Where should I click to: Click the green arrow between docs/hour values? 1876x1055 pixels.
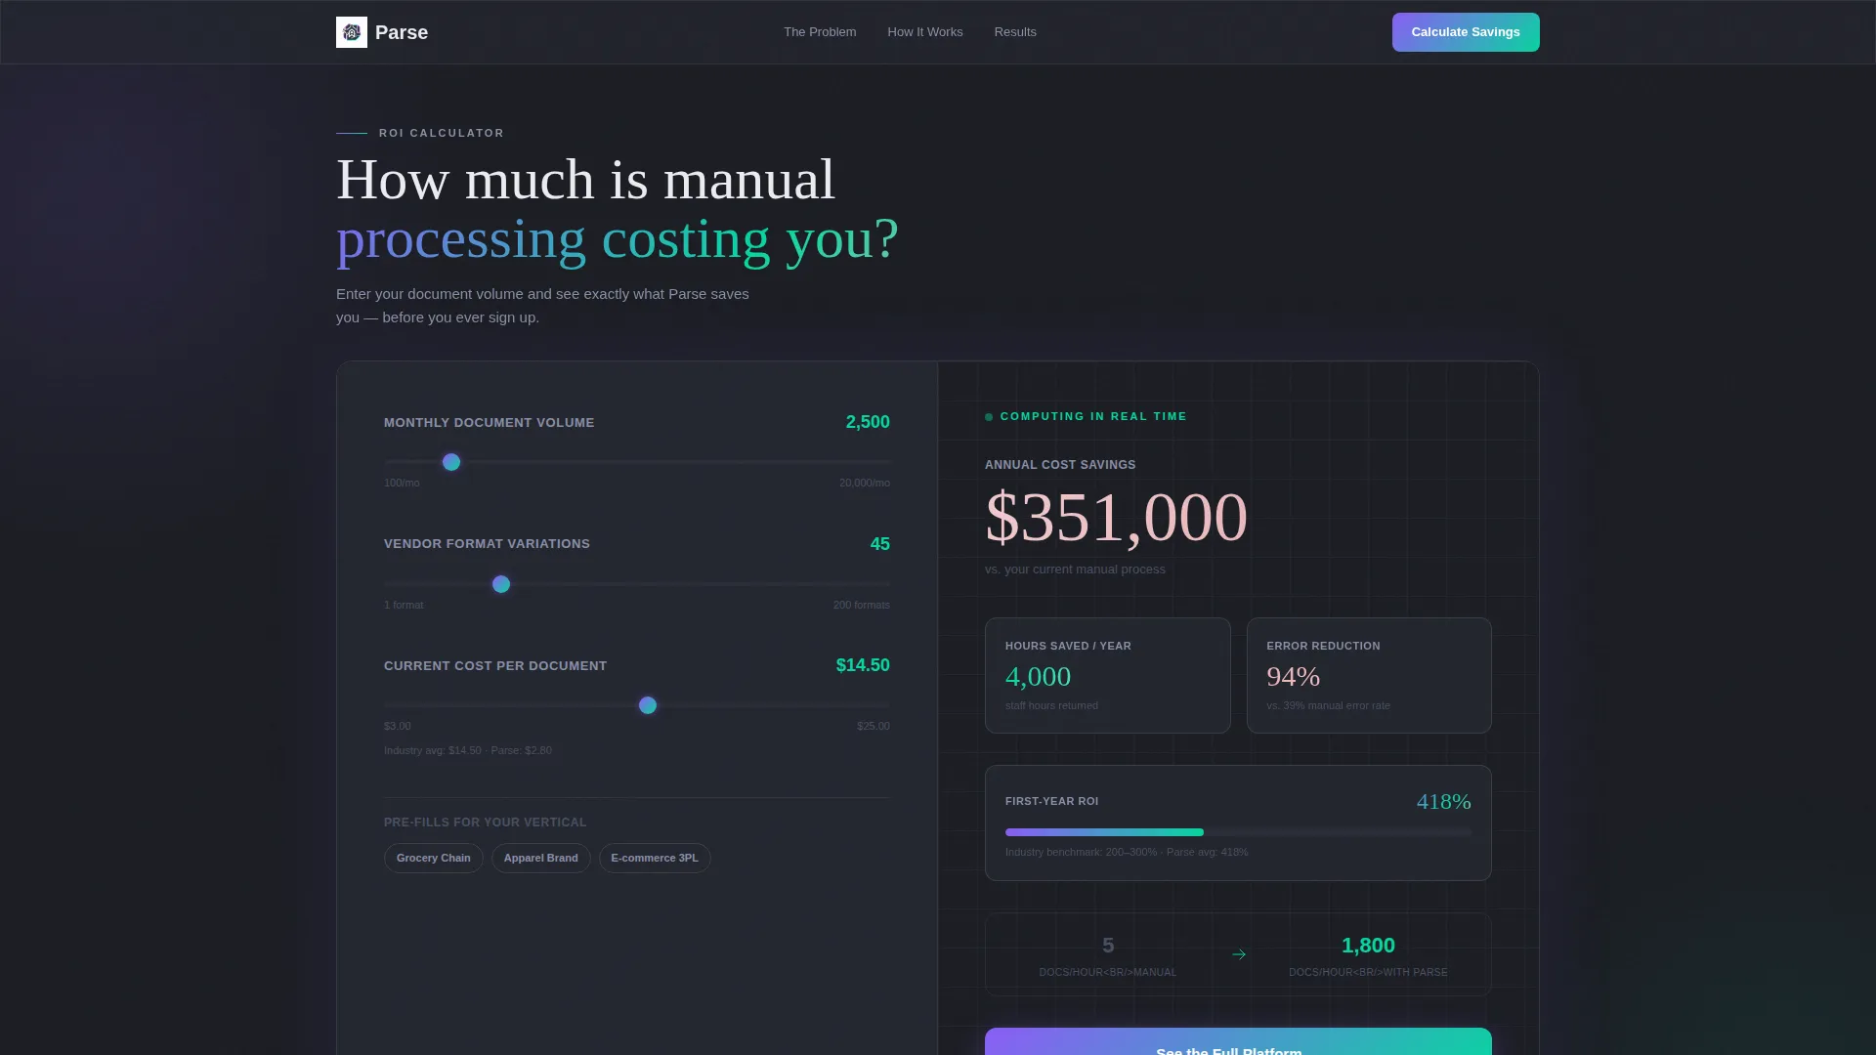click(1239, 954)
